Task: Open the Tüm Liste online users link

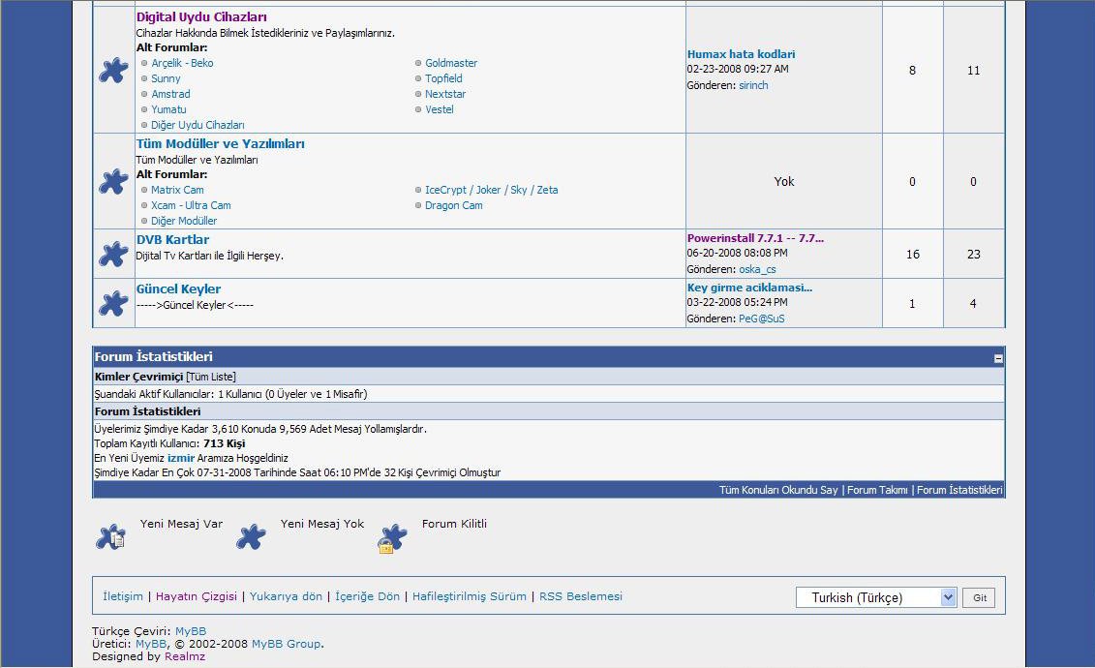Action: (211, 377)
